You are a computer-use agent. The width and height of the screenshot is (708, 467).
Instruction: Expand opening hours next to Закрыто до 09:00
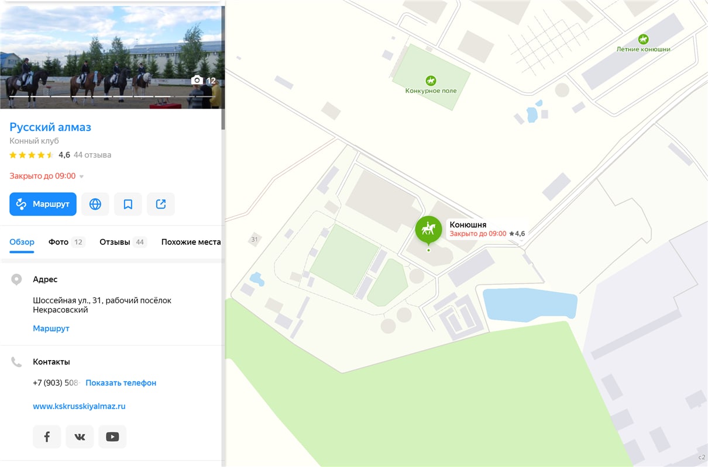tap(81, 177)
